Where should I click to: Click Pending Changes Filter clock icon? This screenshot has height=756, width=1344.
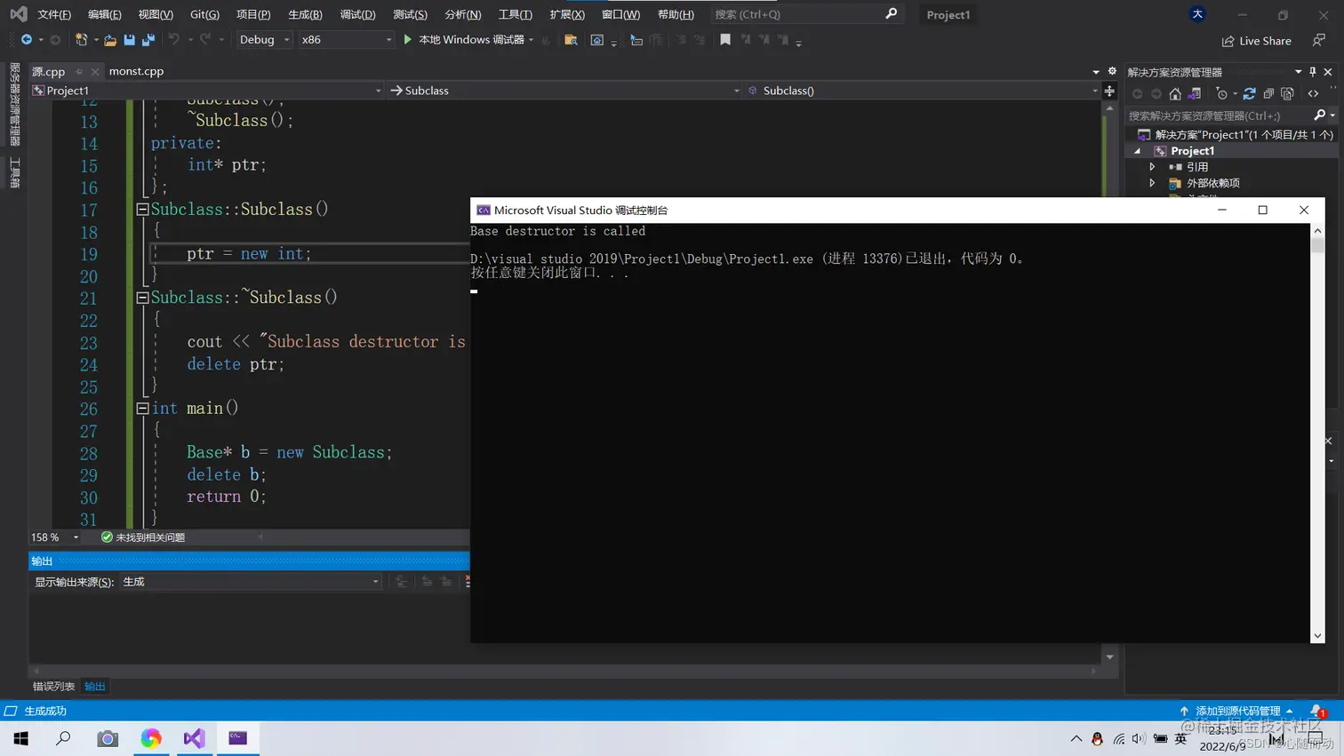click(x=1222, y=94)
